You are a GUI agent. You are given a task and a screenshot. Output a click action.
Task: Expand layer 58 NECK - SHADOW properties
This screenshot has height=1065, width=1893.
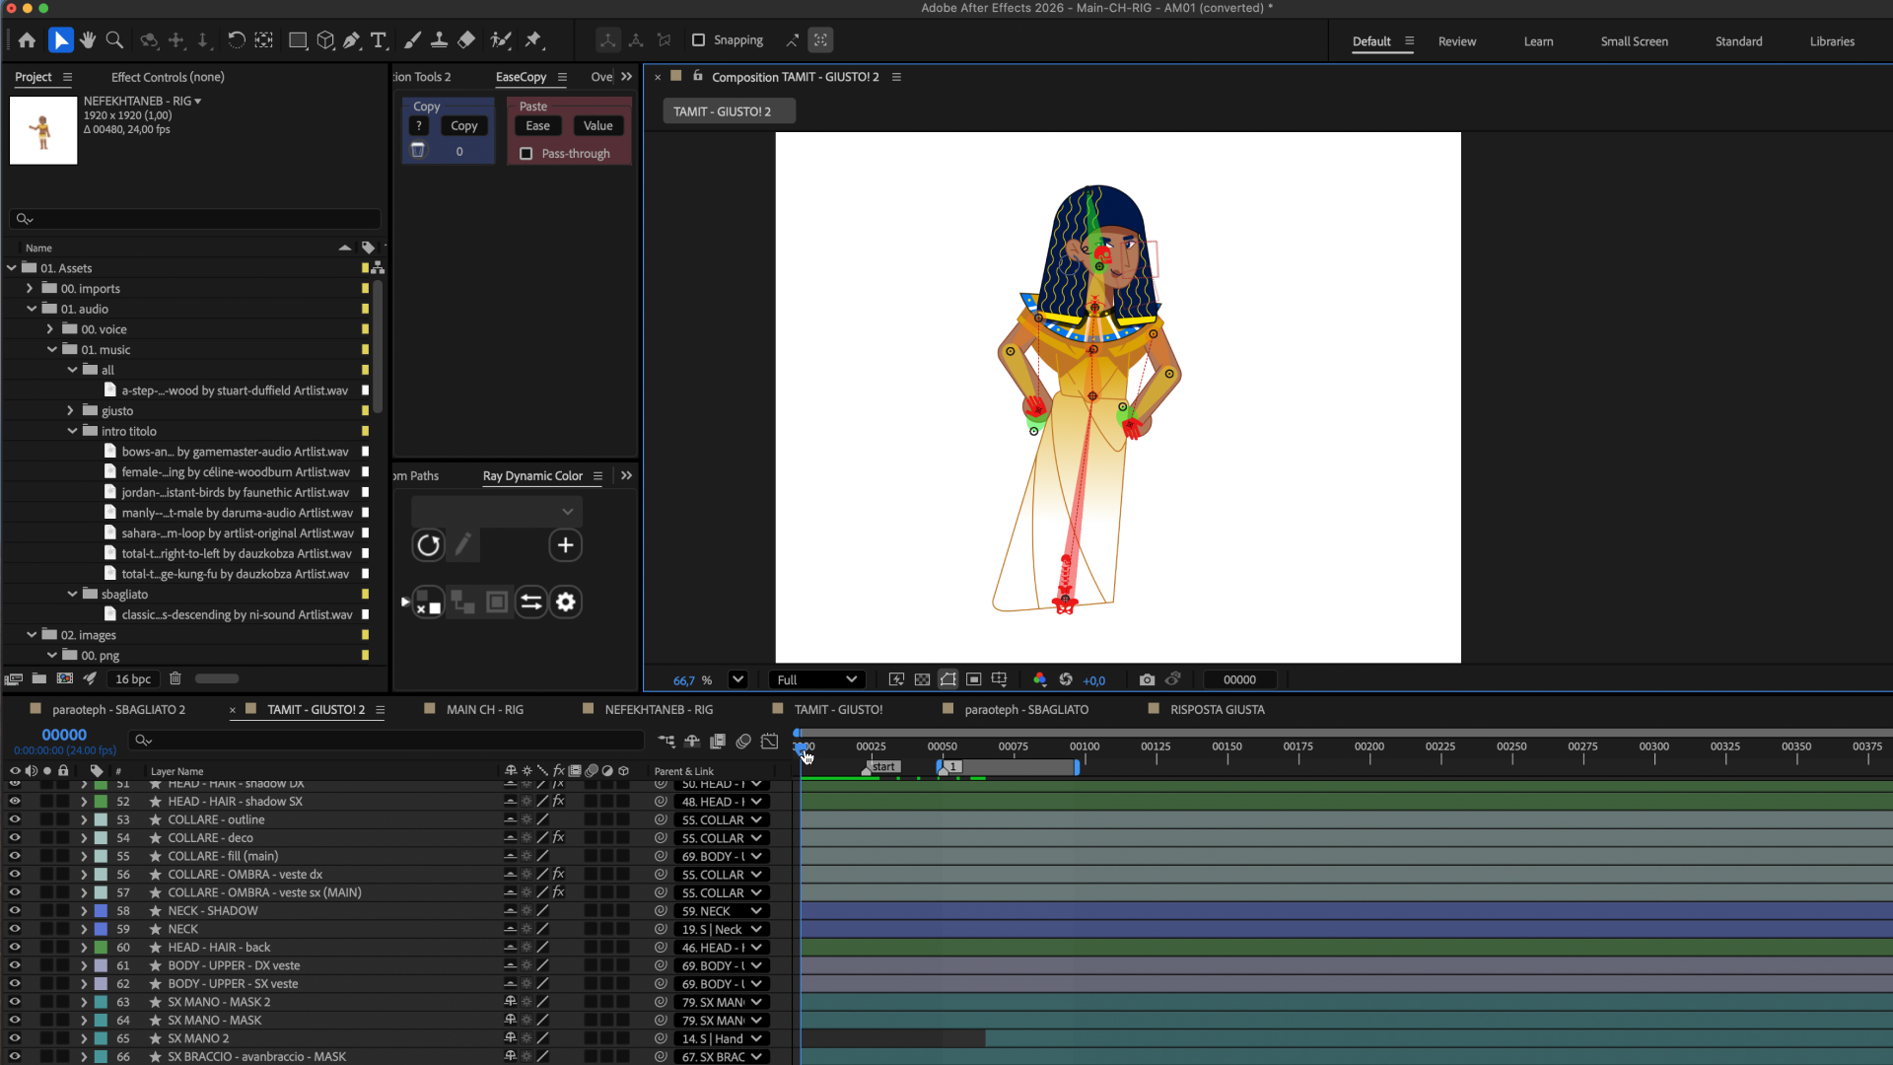(x=84, y=911)
